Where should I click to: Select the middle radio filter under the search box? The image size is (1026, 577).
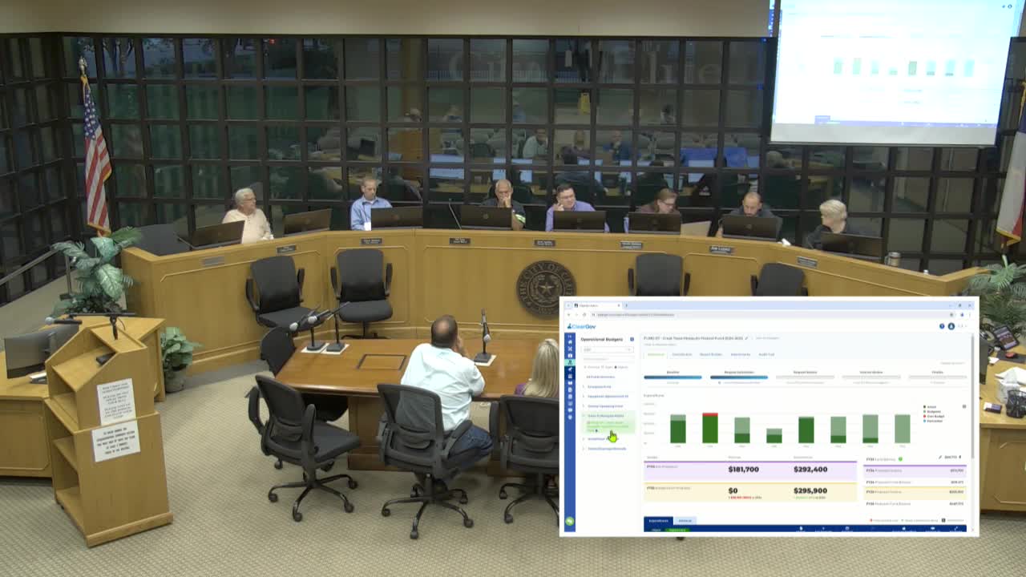click(600, 367)
